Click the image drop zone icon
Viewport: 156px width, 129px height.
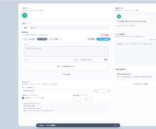pos(58,67)
